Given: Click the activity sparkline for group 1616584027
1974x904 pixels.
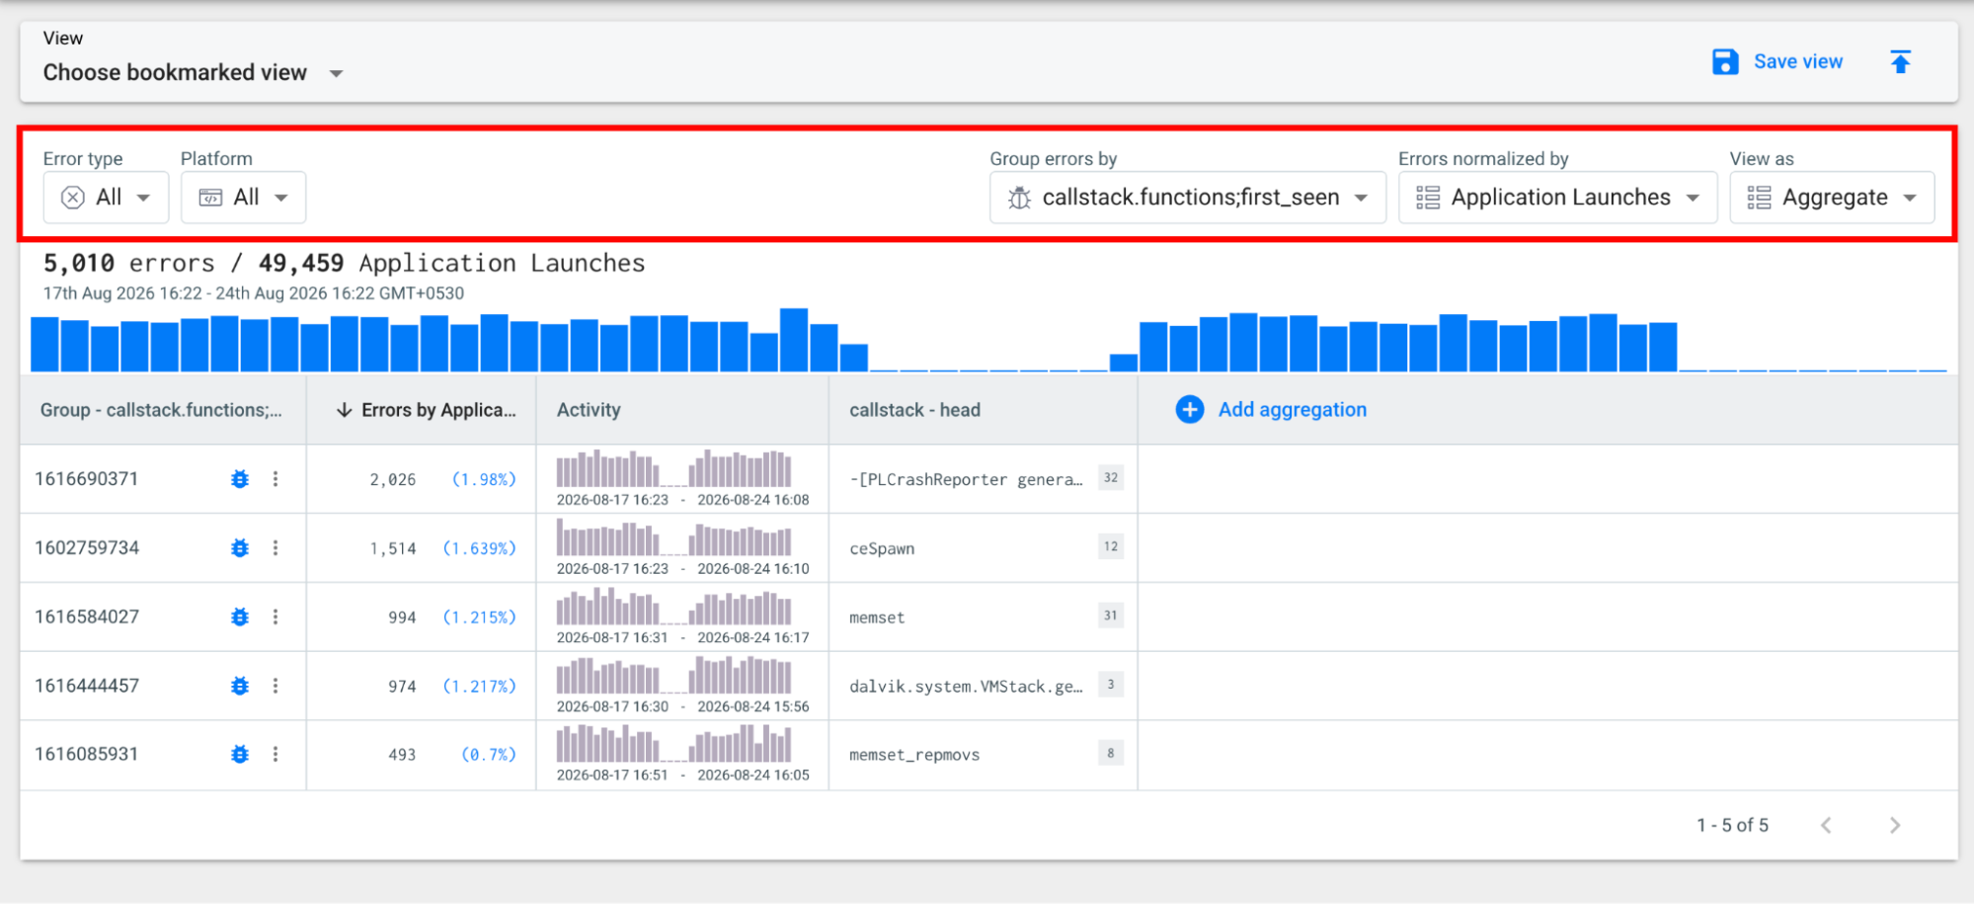Looking at the screenshot, I should [x=674, y=607].
